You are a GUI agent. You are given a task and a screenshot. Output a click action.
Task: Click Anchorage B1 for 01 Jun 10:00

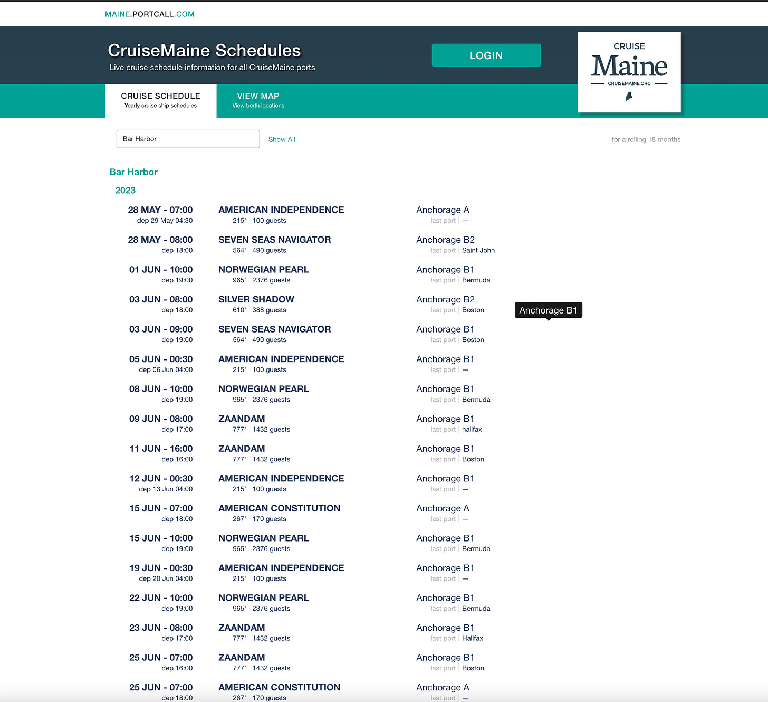tap(445, 270)
